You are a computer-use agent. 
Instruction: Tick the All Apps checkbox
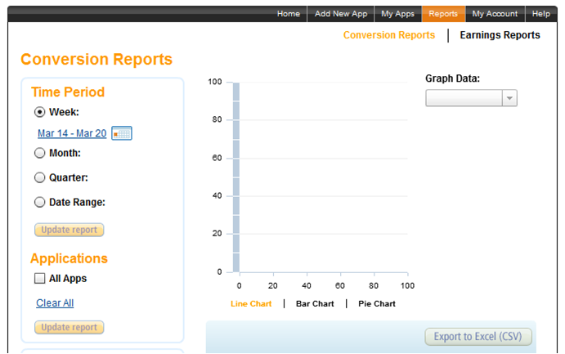point(39,278)
